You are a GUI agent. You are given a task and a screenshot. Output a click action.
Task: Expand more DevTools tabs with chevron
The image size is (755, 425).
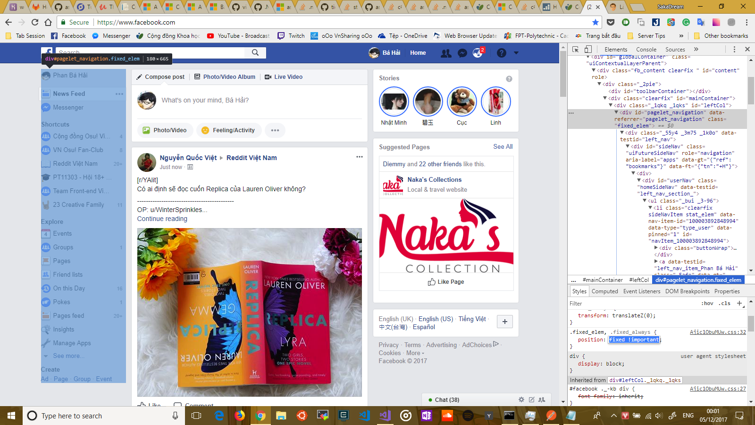[696, 49]
